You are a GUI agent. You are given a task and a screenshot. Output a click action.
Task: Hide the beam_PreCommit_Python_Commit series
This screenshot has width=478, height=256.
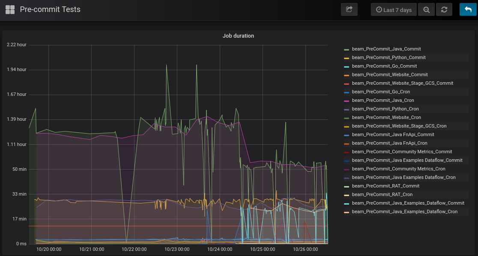click(389, 57)
